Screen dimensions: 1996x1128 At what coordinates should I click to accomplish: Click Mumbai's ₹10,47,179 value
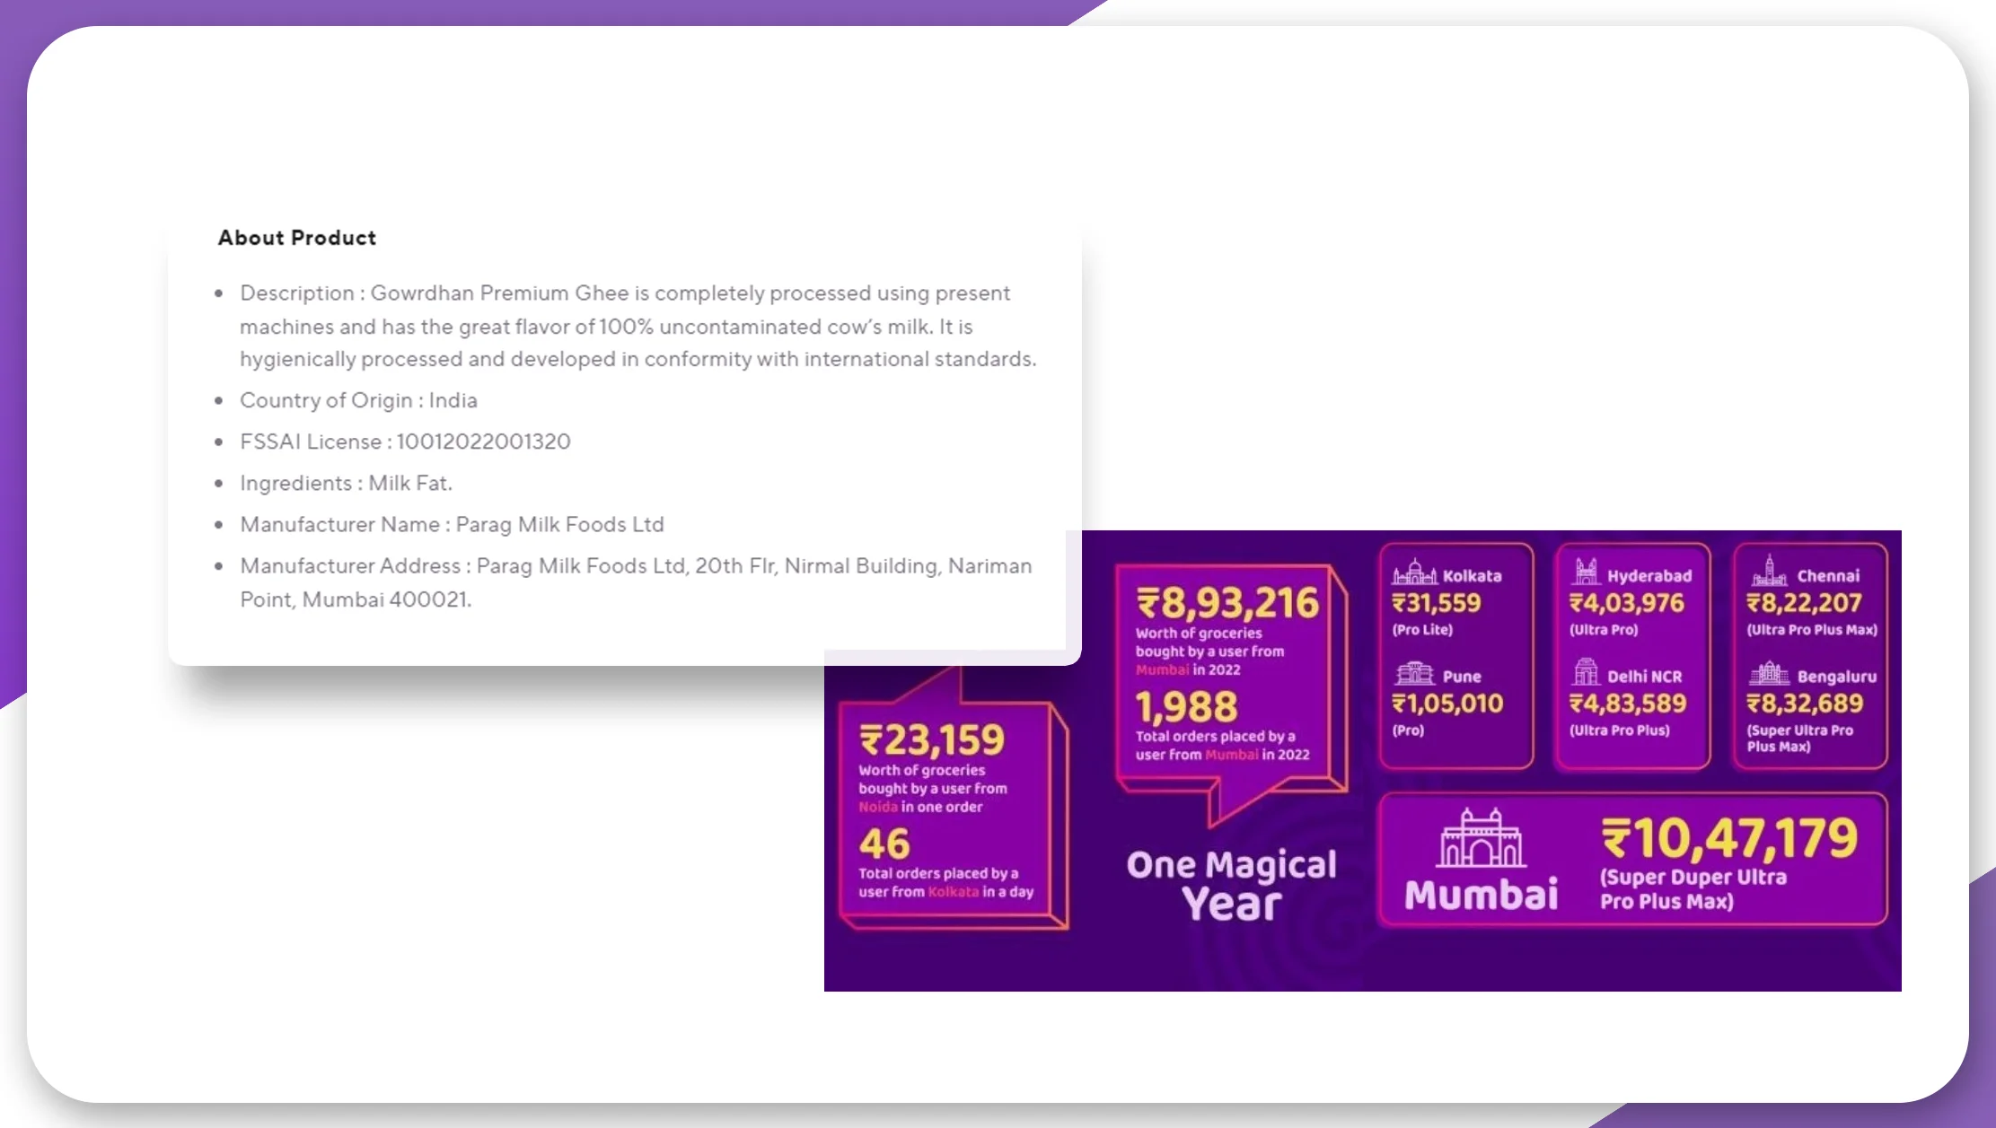[x=1729, y=838]
